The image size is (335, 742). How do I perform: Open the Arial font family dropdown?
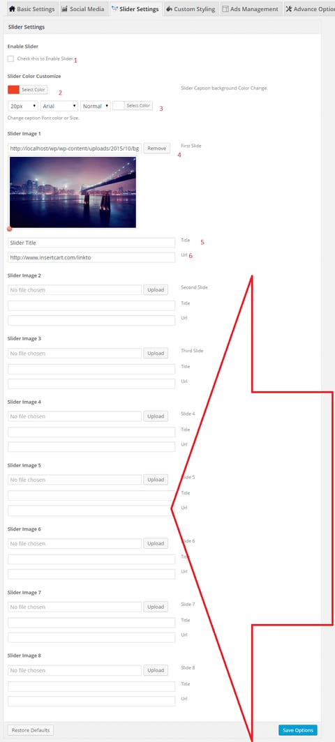click(59, 106)
